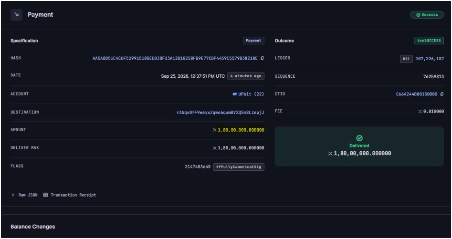Click the Outcome section heading
This screenshot has width=452, height=239.
tap(284, 41)
